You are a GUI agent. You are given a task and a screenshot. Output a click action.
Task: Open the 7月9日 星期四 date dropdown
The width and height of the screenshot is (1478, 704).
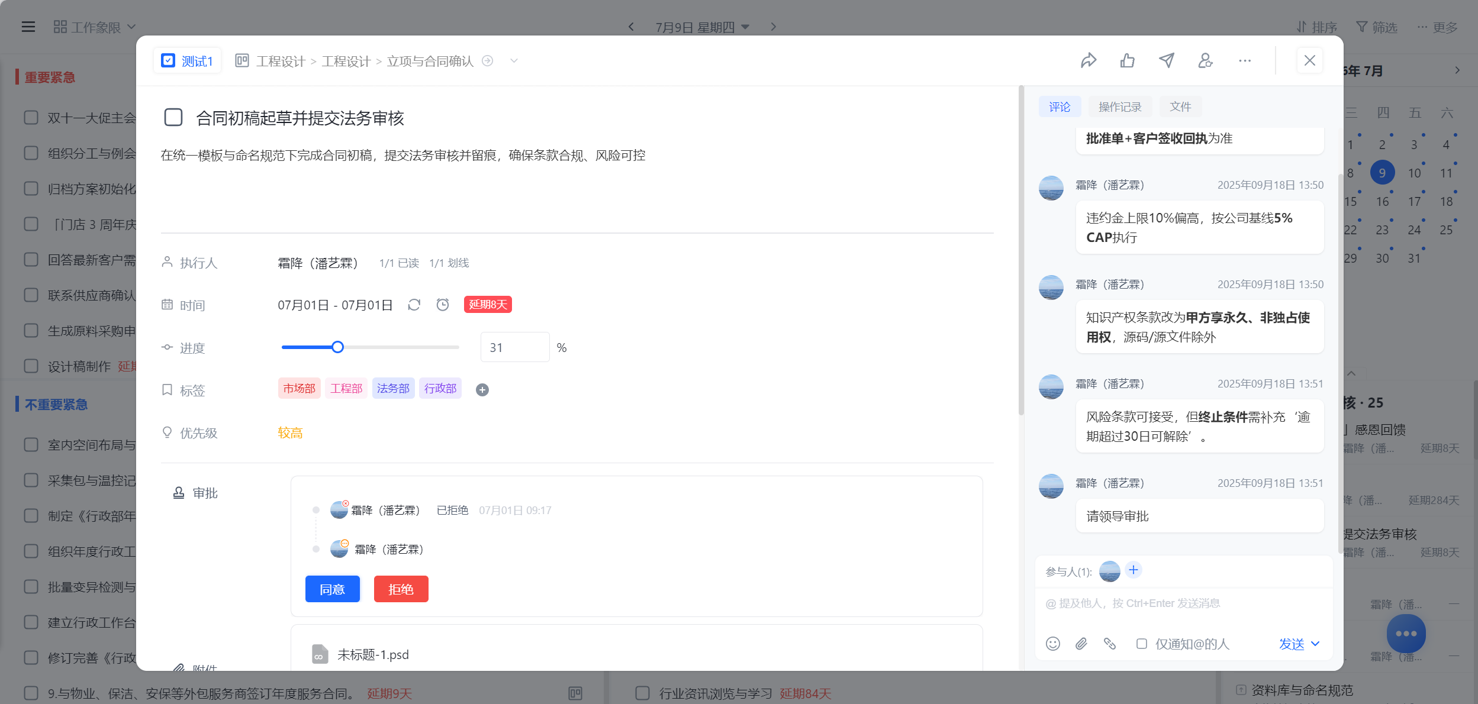point(703,27)
